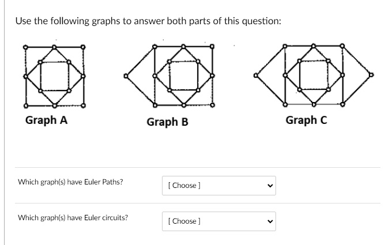The image size is (385, 245).
Task: Open the Euler Paths dropdown
Action: (x=219, y=186)
